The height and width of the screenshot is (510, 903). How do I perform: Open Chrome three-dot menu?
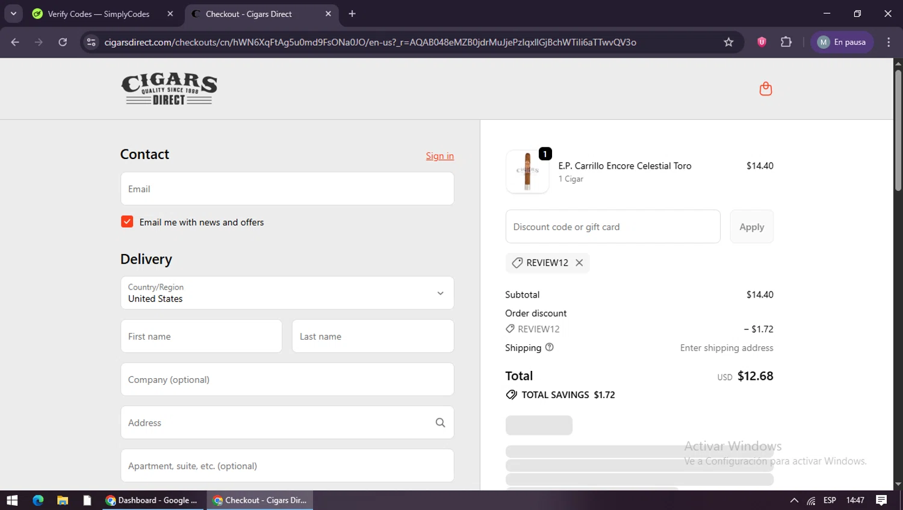tap(889, 42)
